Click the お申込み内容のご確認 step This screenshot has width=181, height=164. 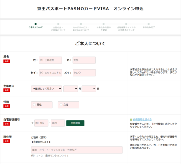tap(103, 27)
